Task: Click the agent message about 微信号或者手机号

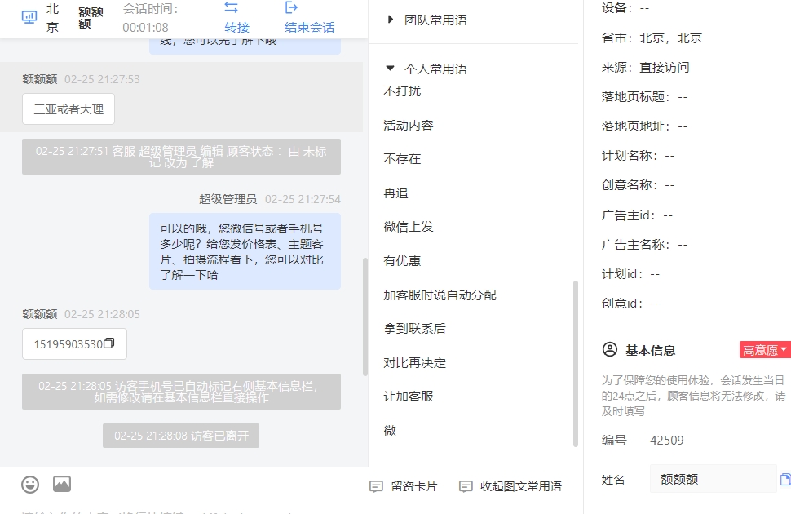Action: coord(245,251)
